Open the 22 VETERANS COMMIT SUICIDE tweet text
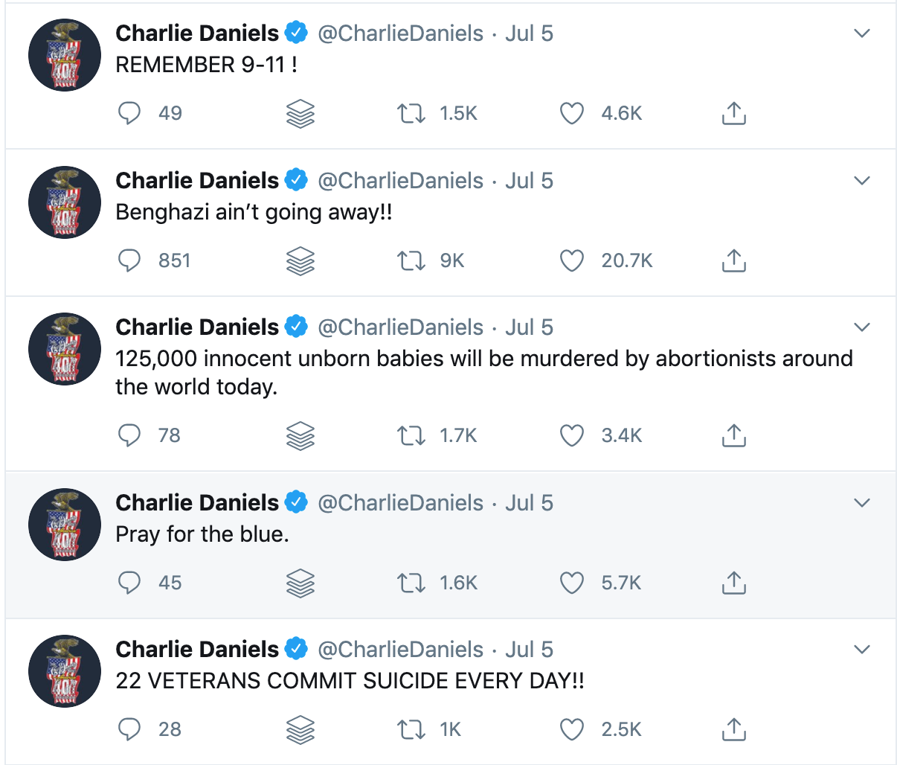Image resolution: width=897 pixels, height=765 pixels. 350,681
